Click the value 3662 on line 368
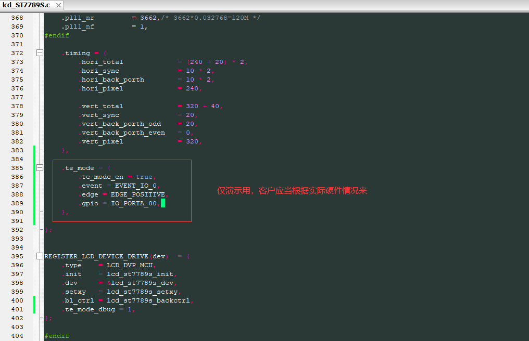529x341 pixels. click(x=148, y=18)
